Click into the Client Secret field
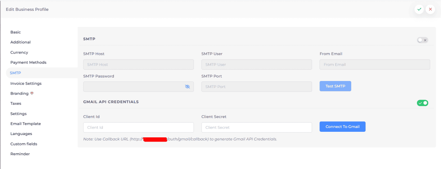 [x=256, y=127]
